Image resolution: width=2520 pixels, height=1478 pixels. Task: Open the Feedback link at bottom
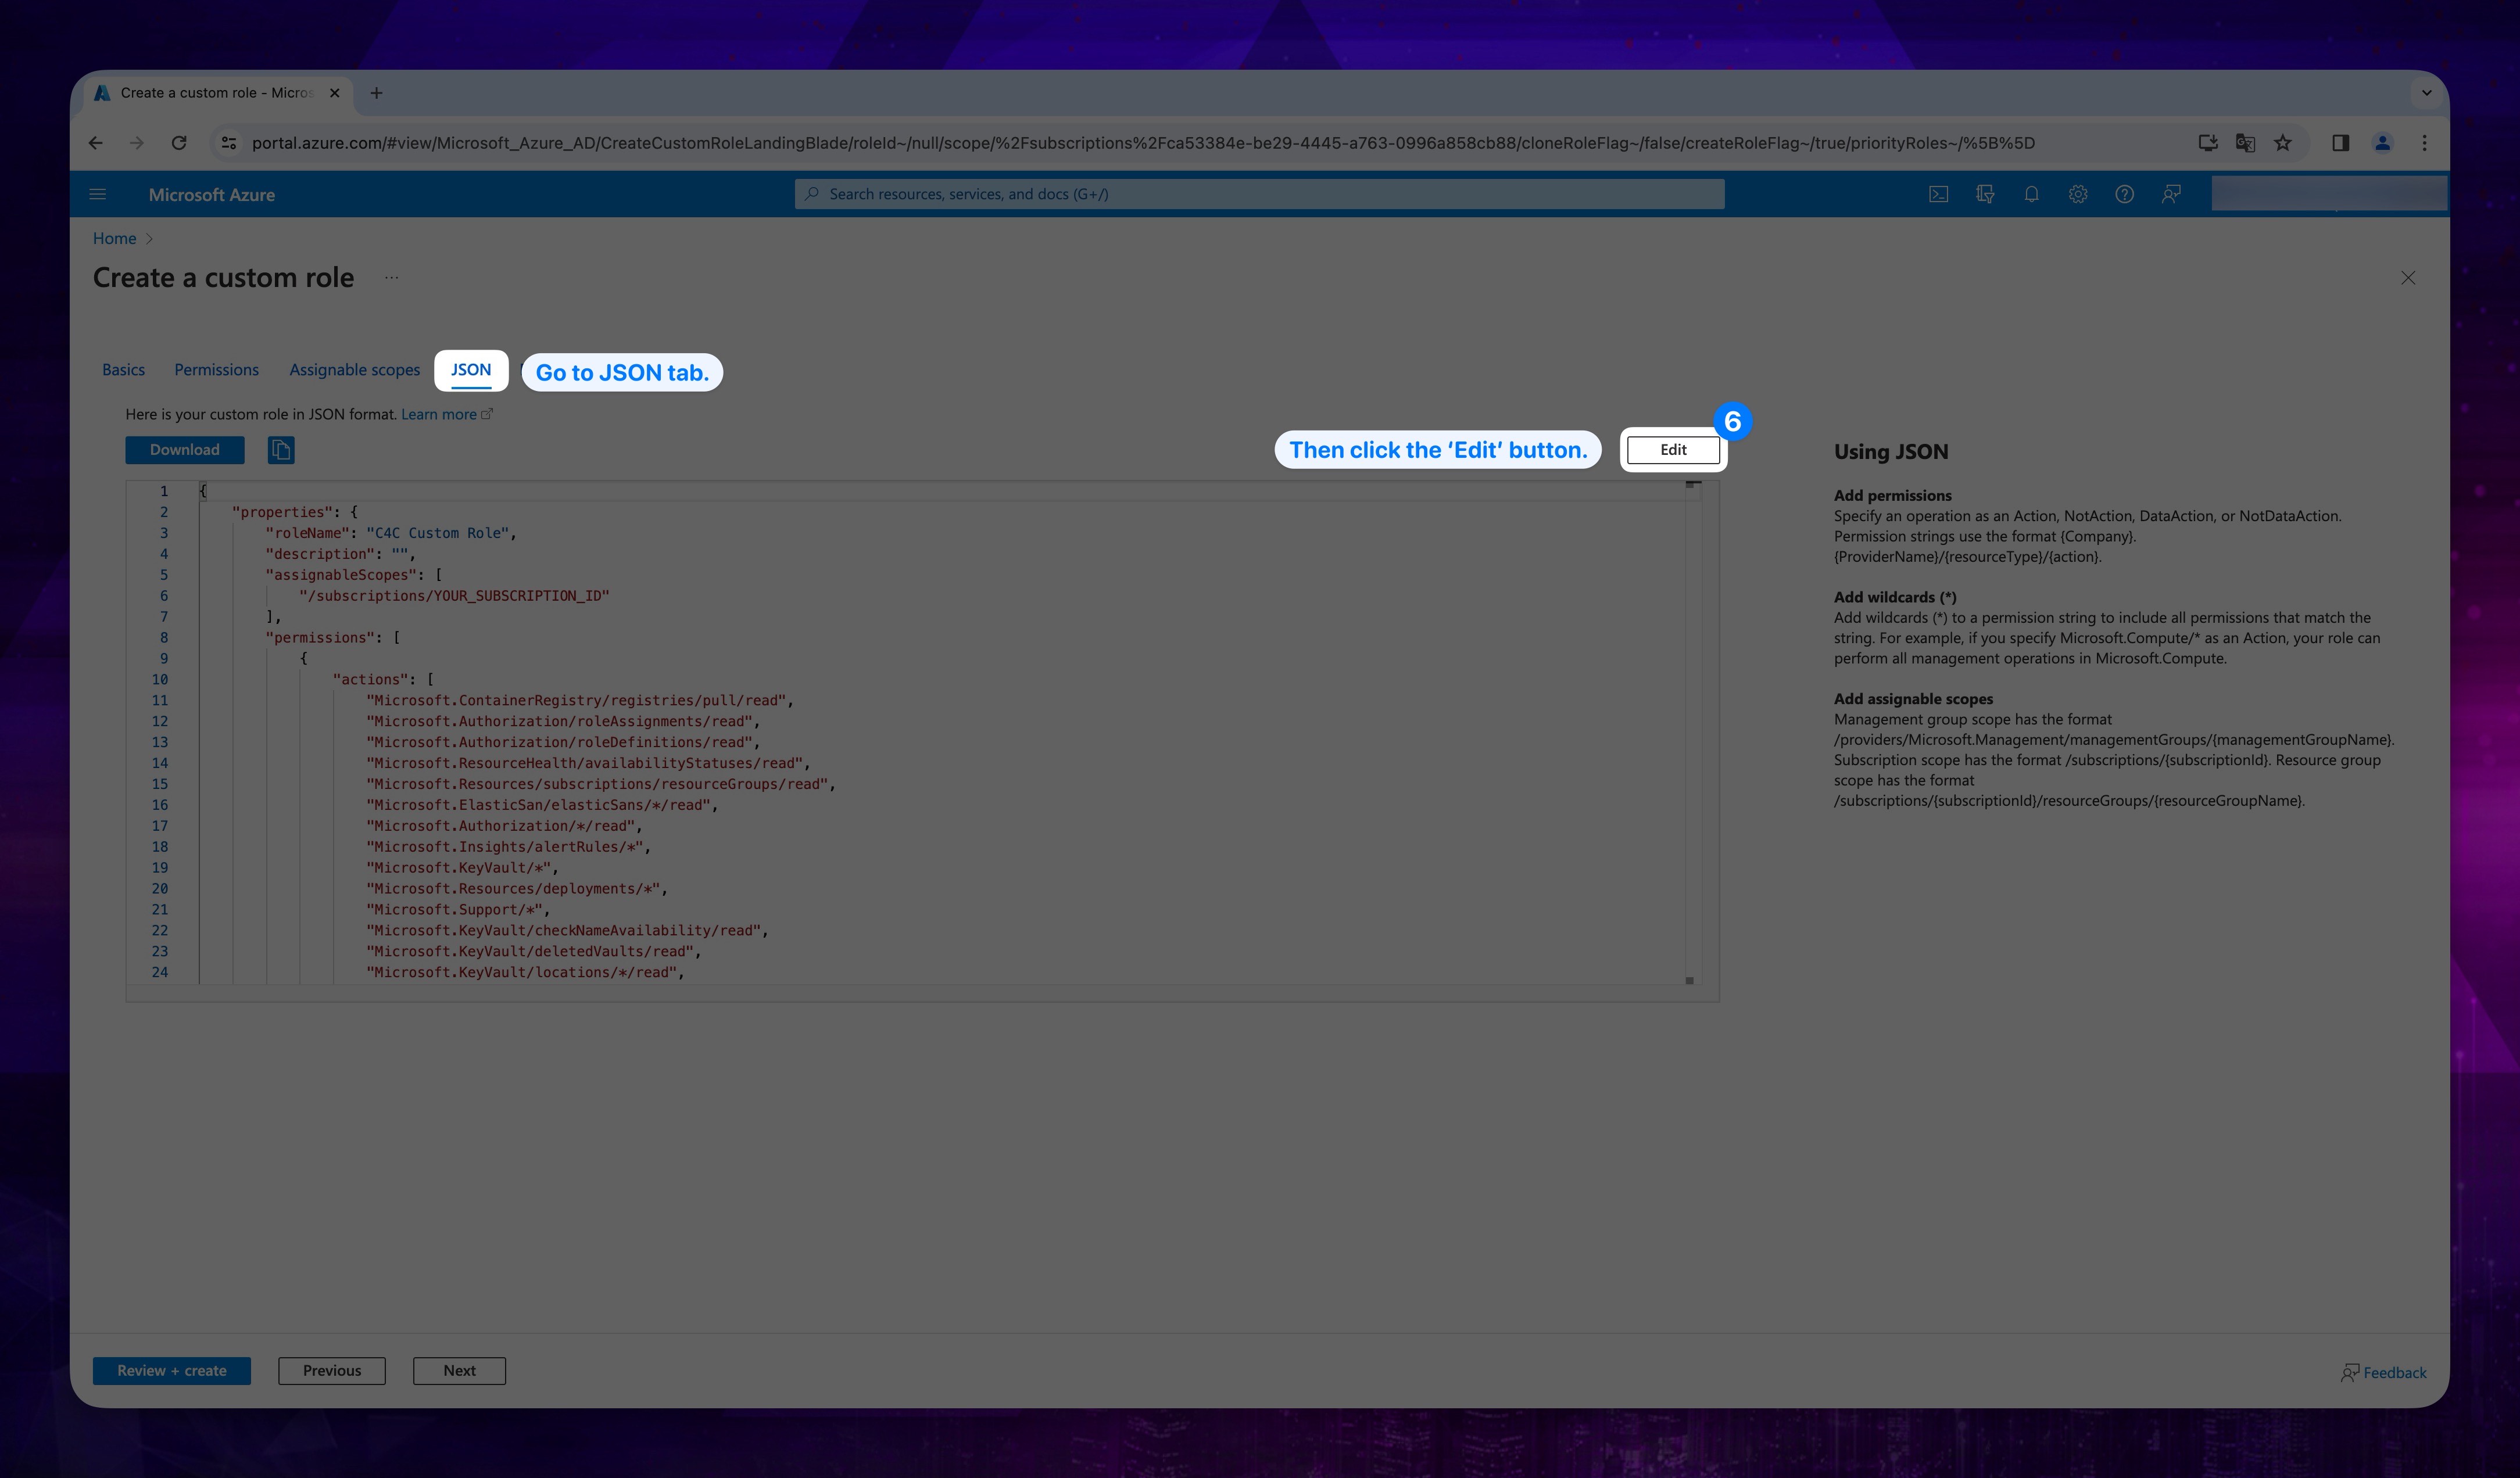click(2384, 1372)
